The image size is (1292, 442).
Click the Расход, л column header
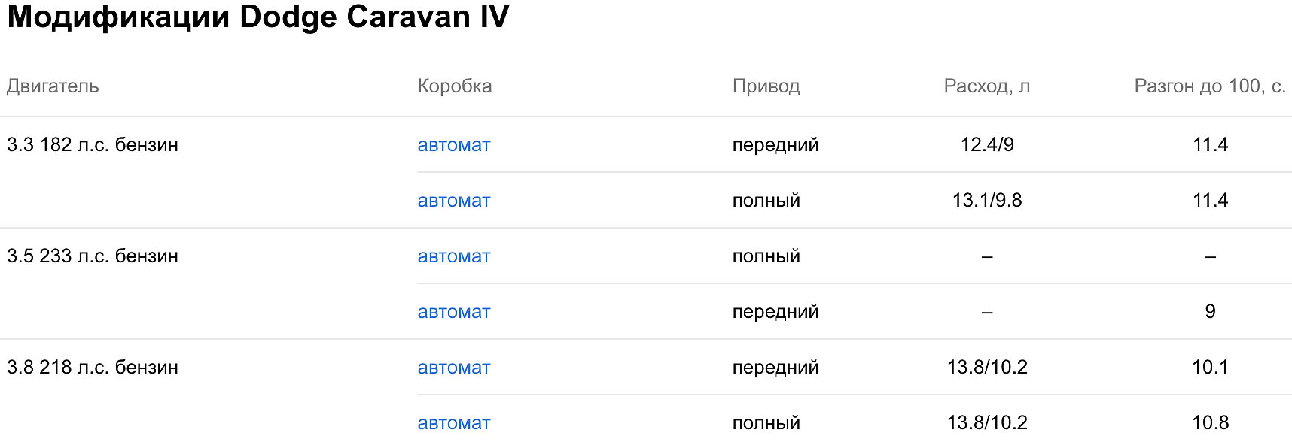click(x=986, y=86)
